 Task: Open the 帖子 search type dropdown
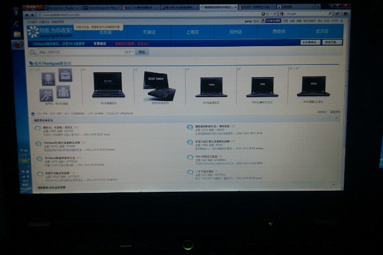[x=129, y=52]
